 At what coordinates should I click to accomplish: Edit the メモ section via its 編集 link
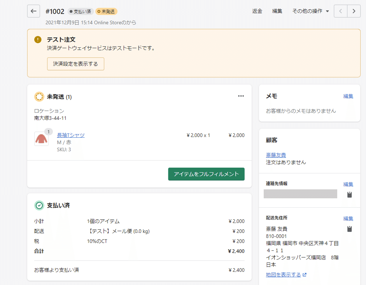(x=348, y=96)
